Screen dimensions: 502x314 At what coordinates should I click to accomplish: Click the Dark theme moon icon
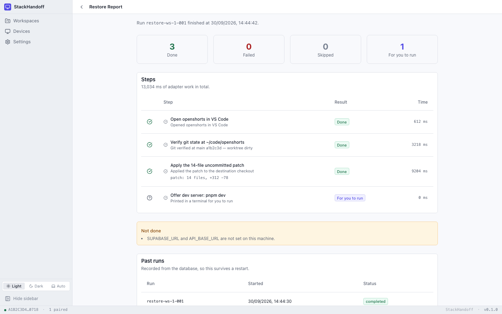point(31,286)
